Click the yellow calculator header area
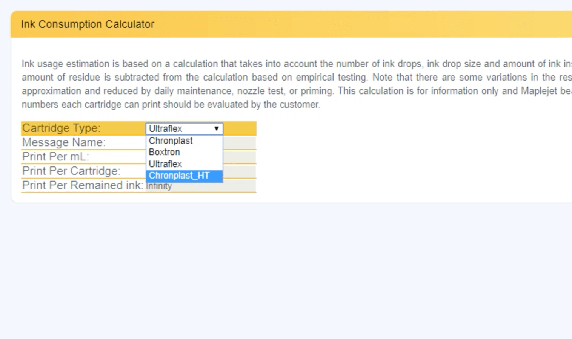Screen dimensions: 572x339 coord(340,24)
